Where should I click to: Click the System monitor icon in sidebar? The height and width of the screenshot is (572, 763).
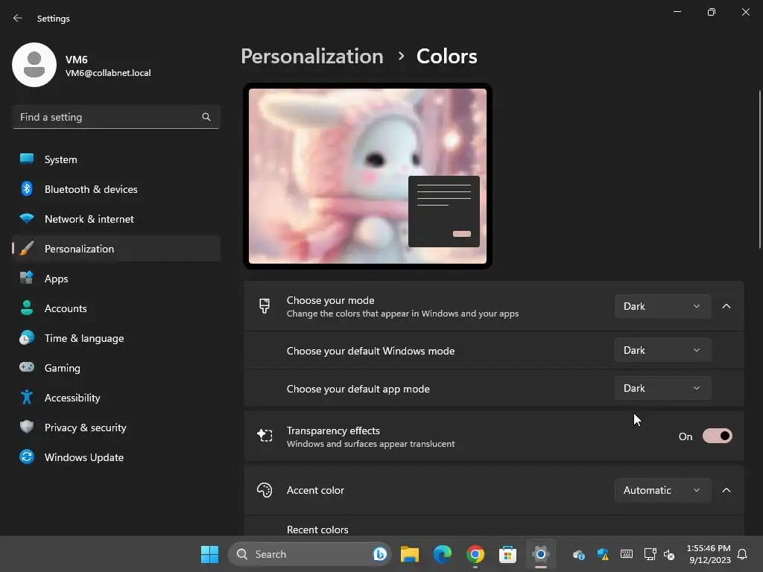coord(27,159)
